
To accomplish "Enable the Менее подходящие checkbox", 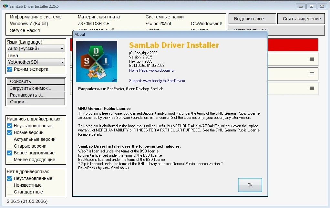I will [9, 160].
